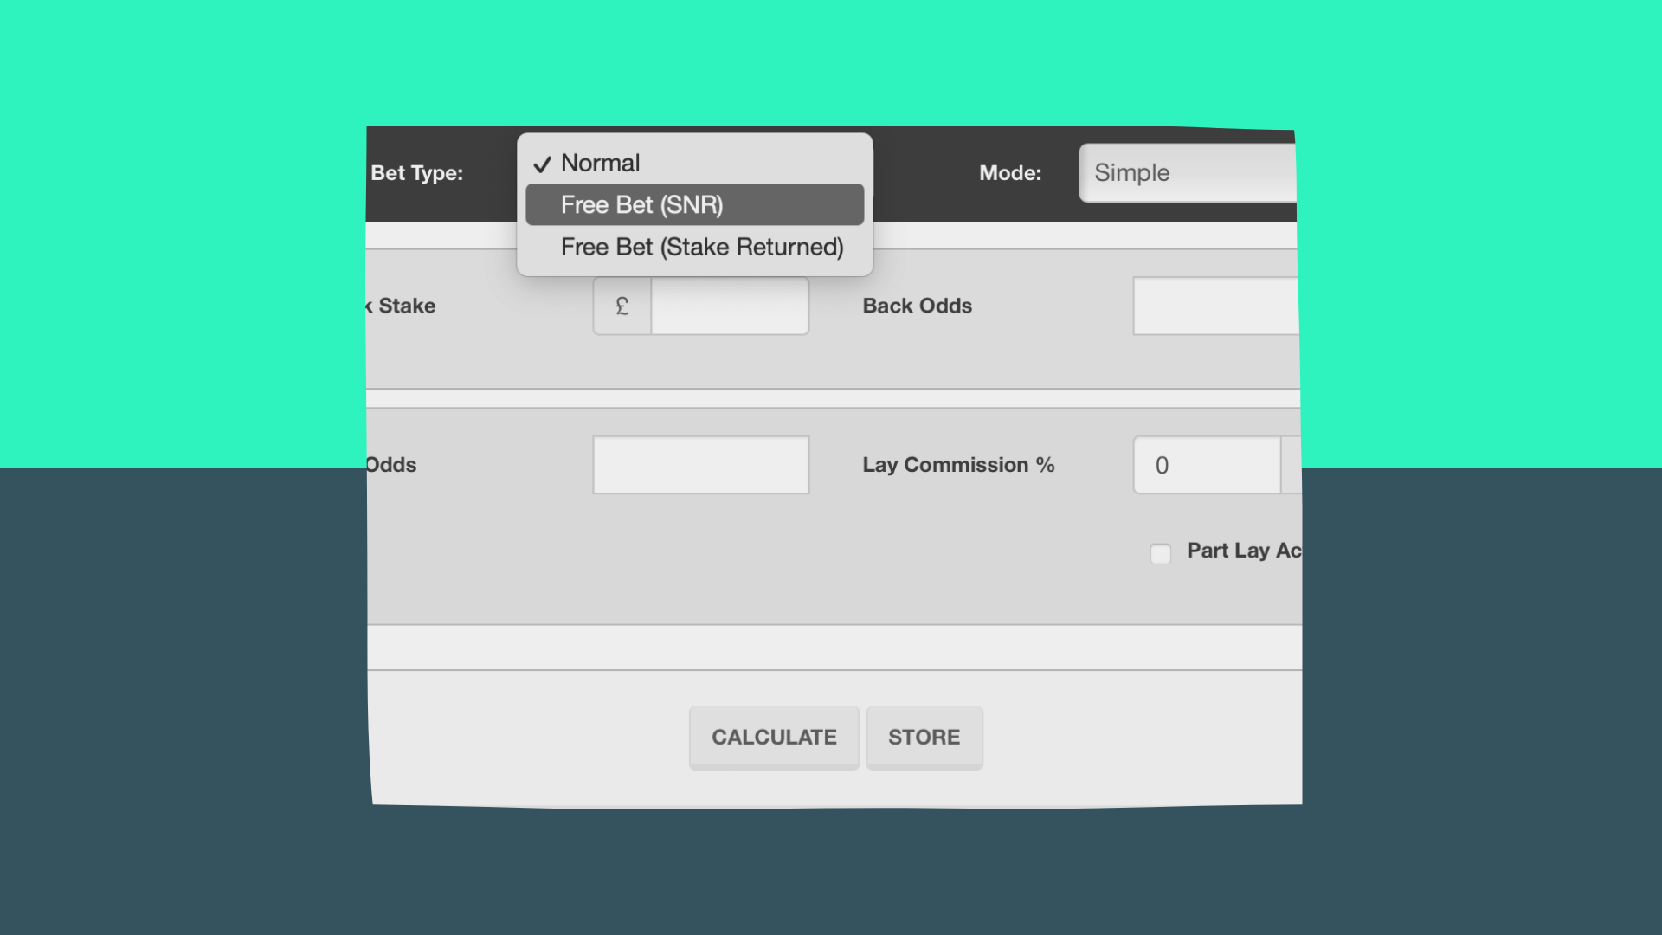Click the CALCULATE button

point(774,737)
